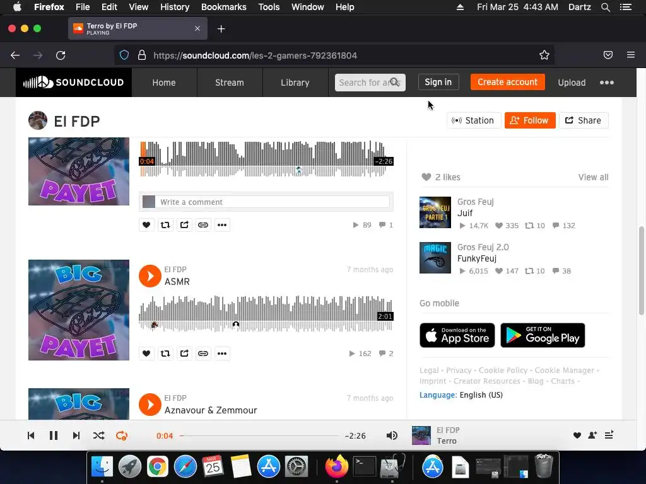Mute the player volume

(x=392, y=435)
